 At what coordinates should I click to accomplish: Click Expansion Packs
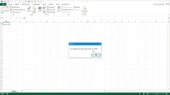tap(67, 10)
